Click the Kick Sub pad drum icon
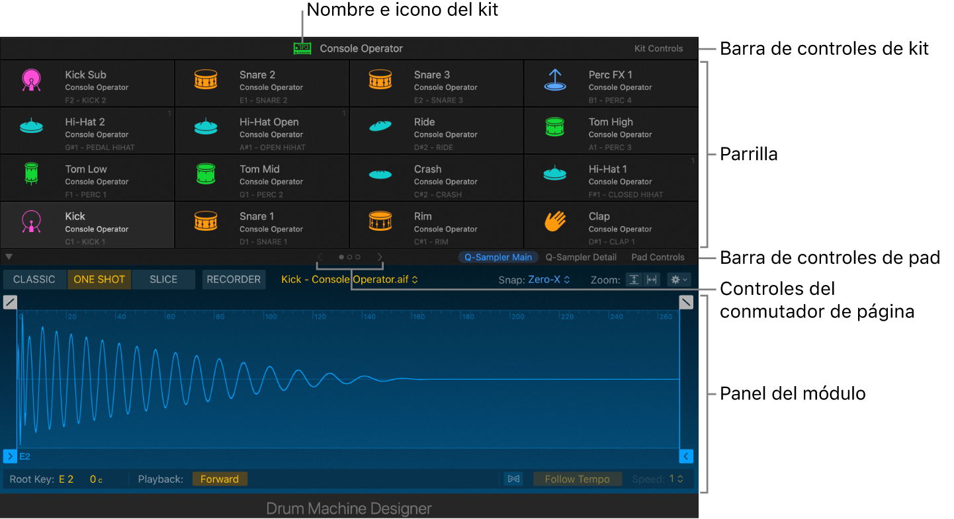The width and height of the screenshot is (954, 519). pyautogui.click(x=31, y=80)
